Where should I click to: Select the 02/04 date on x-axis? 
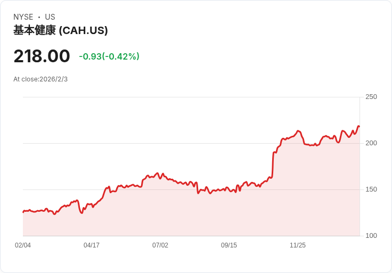click(23, 245)
